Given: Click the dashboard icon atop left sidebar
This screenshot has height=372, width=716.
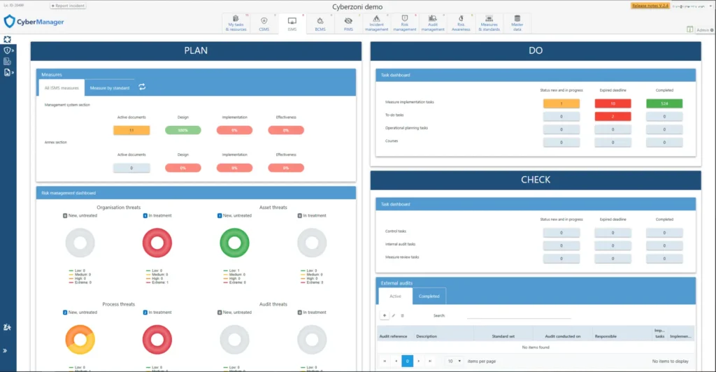Looking at the screenshot, I should pyautogui.click(x=7, y=39).
